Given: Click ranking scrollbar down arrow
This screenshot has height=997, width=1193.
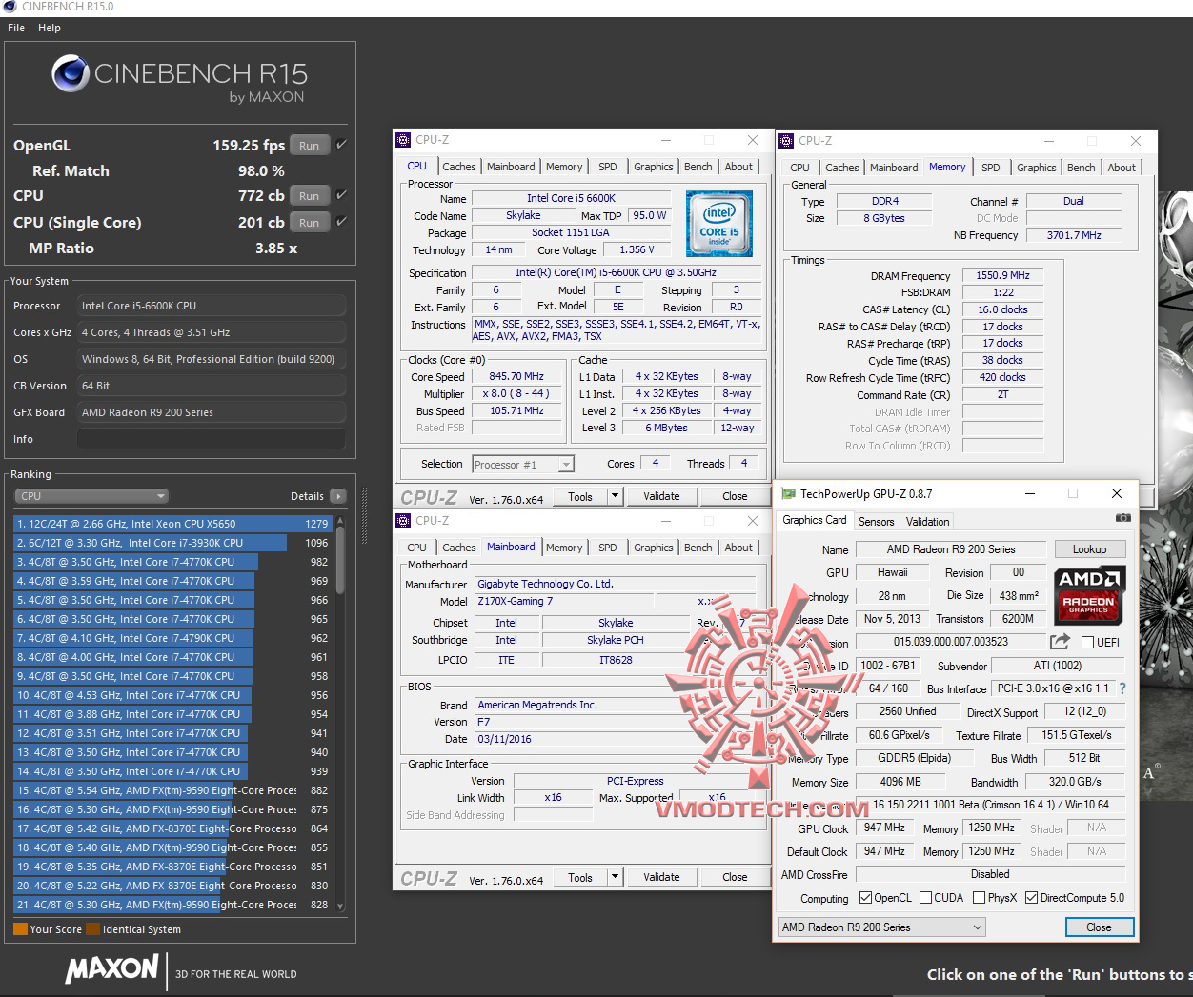Looking at the screenshot, I should (x=340, y=907).
